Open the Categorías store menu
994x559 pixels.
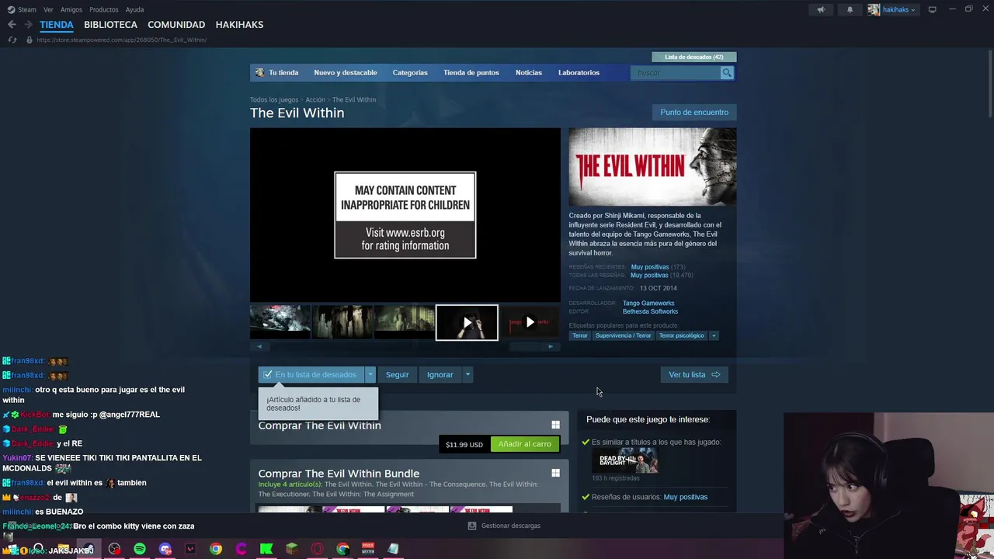410,72
